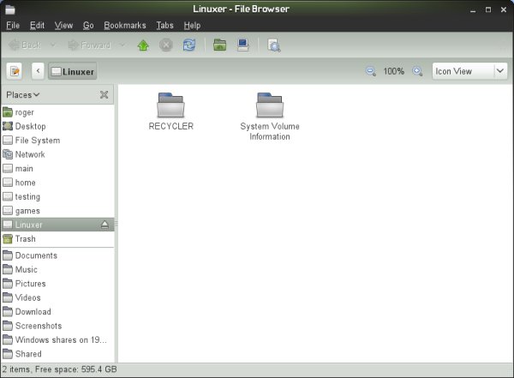Click the green Up arrow icon
Viewport: 514px width, 378px height.
click(x=143, y=45)
